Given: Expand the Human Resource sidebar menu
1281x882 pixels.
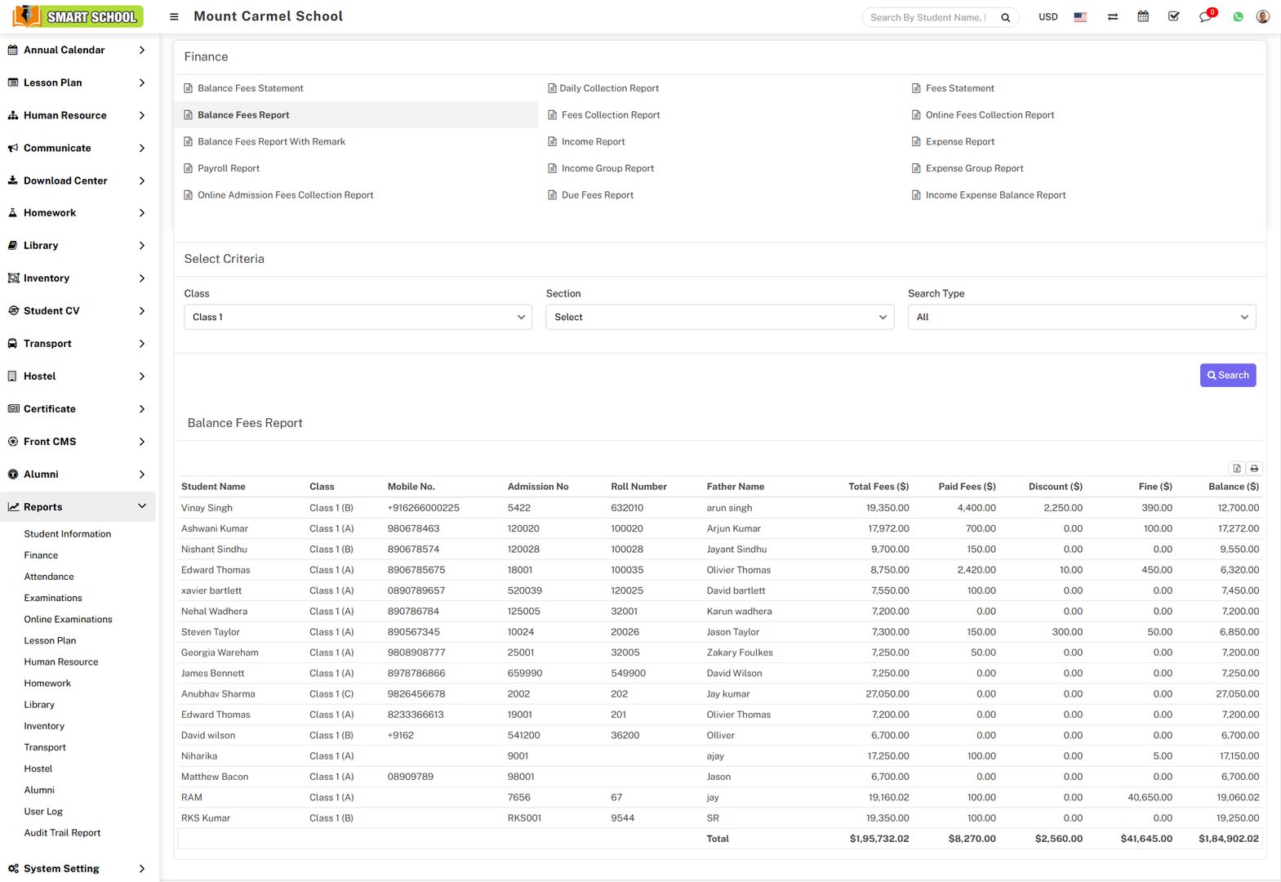Looking at the screenshot, I should (78, 115).
